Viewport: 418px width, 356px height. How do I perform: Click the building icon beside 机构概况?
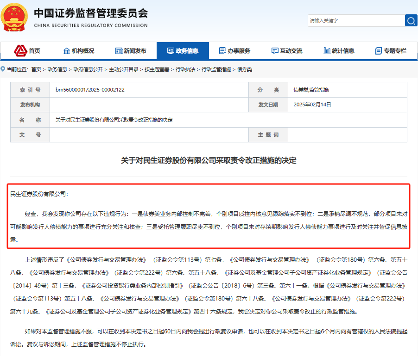tap(67, 51)
